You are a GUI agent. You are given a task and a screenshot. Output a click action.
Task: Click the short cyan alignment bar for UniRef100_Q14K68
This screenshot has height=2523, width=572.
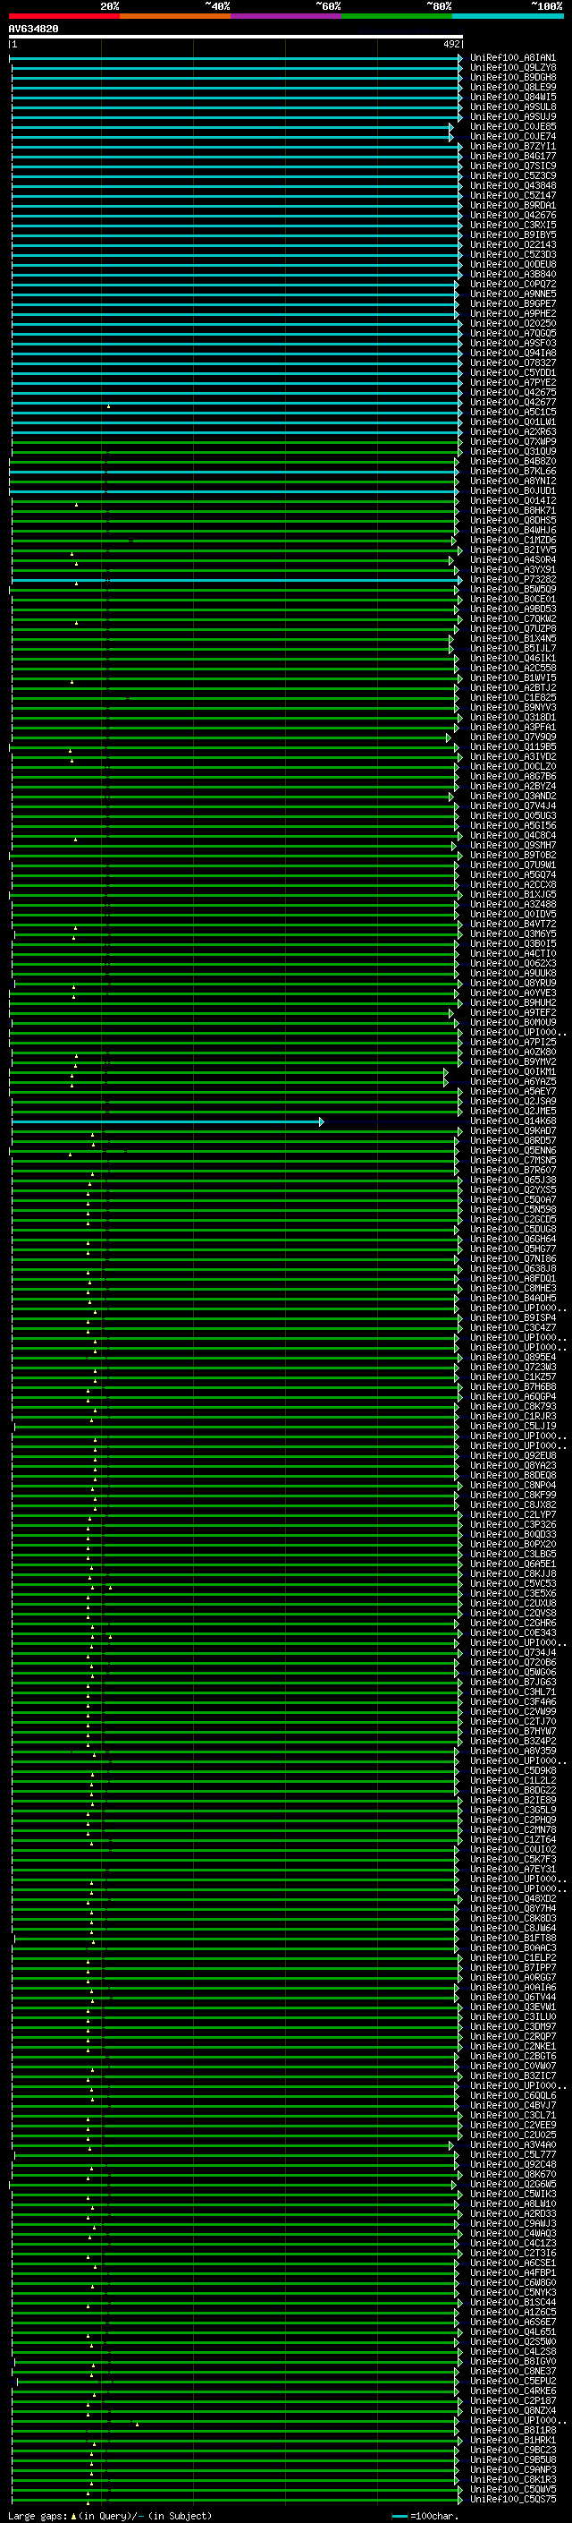(167, 1121)
